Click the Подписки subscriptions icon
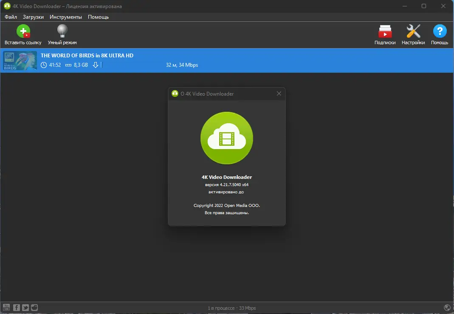The width and height of the screenshot is (454, 314). [385, 31]
